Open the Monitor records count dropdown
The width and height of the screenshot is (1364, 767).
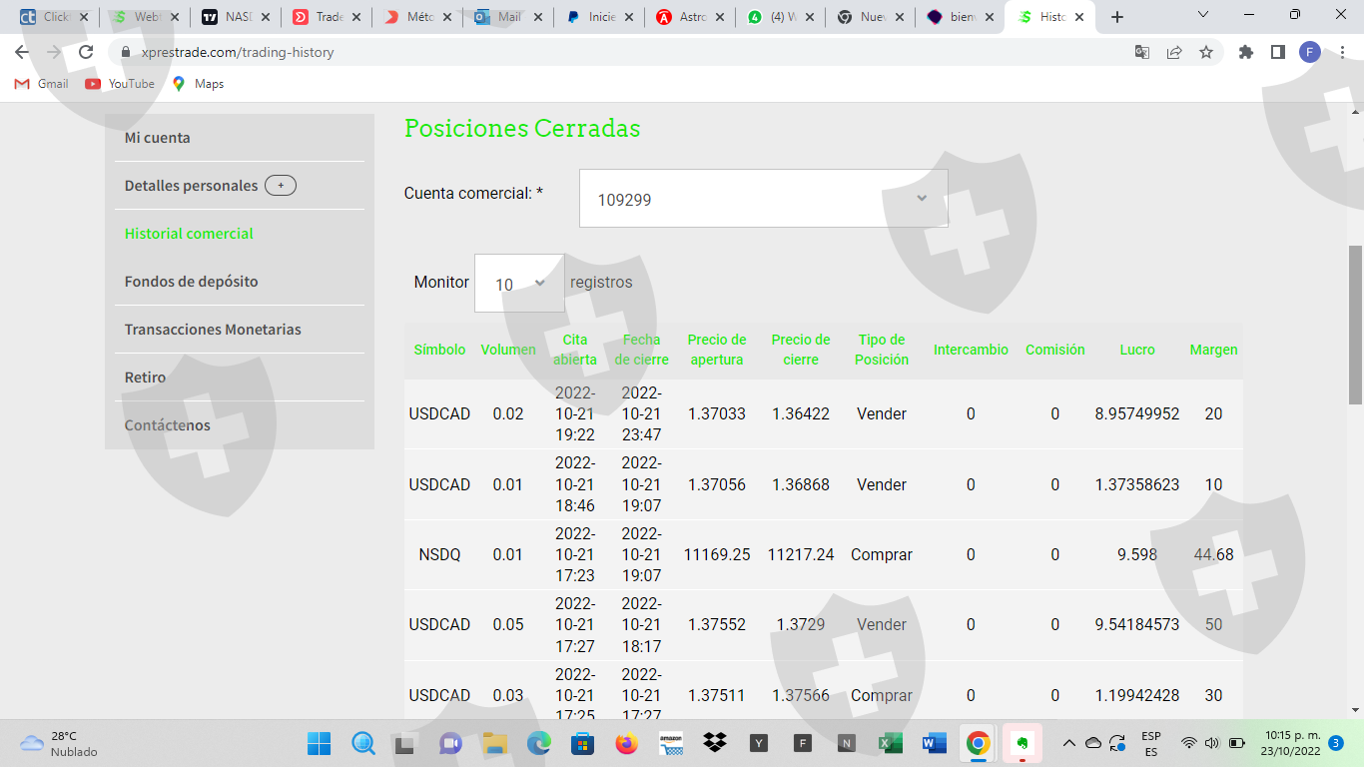pyautogui.click(x=519, y=284)
